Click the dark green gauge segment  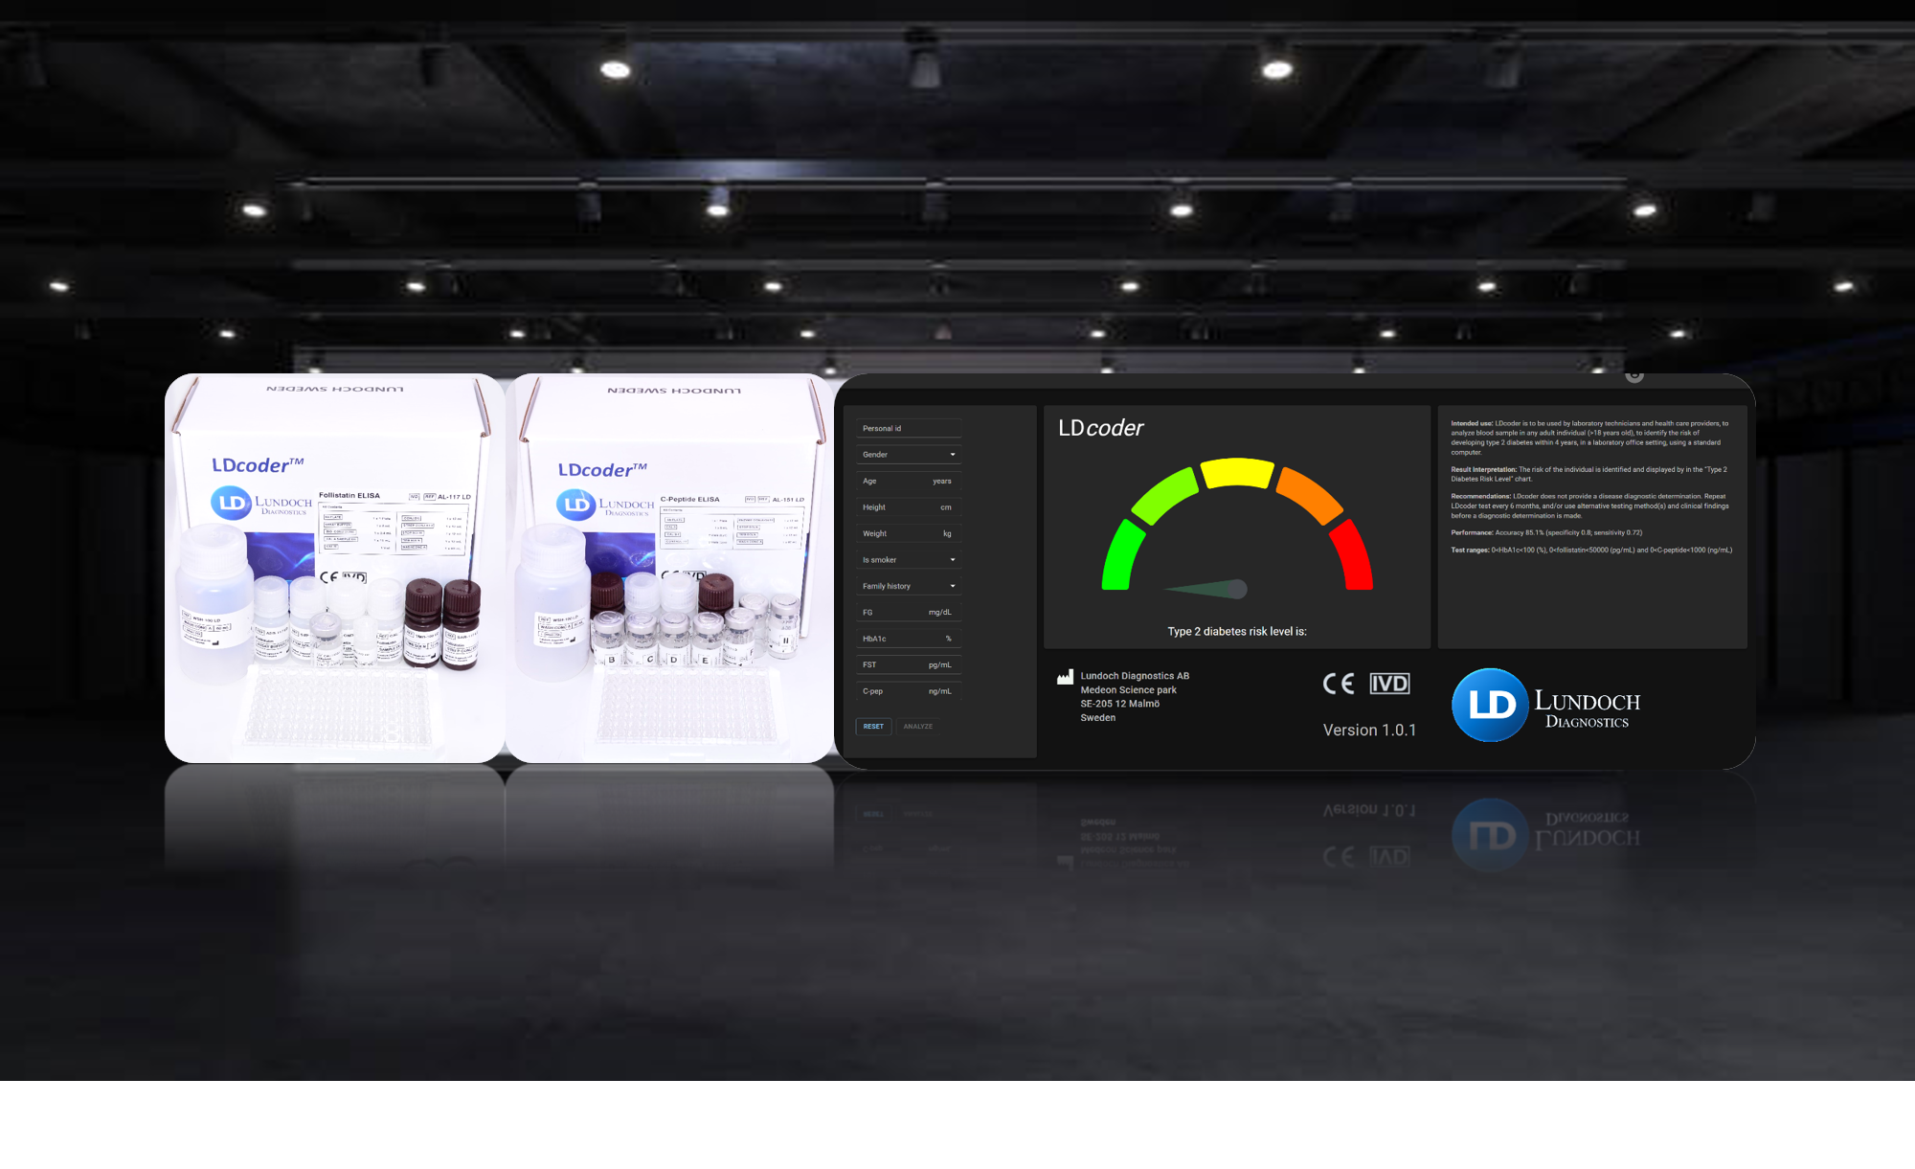coord(1121,555)
